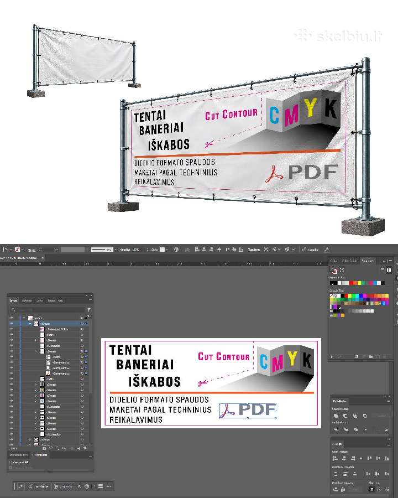
Task: Open the Color Guide tab
Action: pyautogui.click(x=349, y=261)
